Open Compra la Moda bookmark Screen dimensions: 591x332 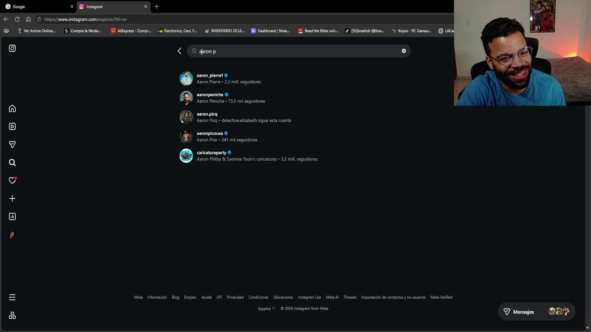(x=82, y=31)
